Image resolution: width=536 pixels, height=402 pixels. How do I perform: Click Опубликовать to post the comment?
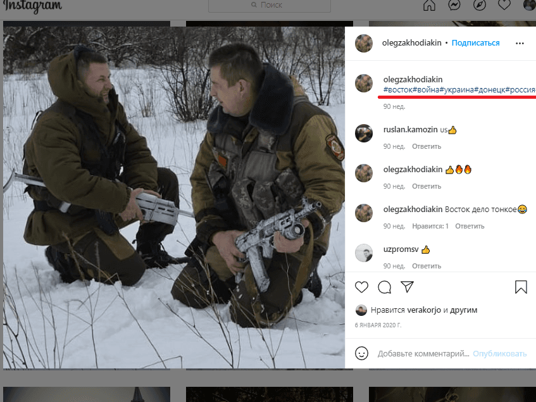[x=499, y=354]
